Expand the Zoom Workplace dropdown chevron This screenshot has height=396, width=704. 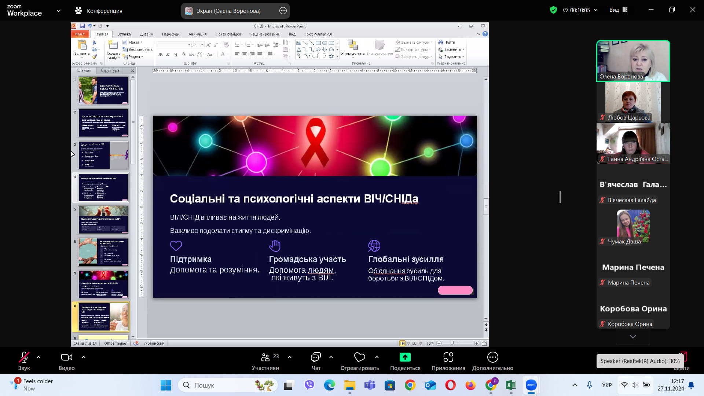(x=59, y=11)
